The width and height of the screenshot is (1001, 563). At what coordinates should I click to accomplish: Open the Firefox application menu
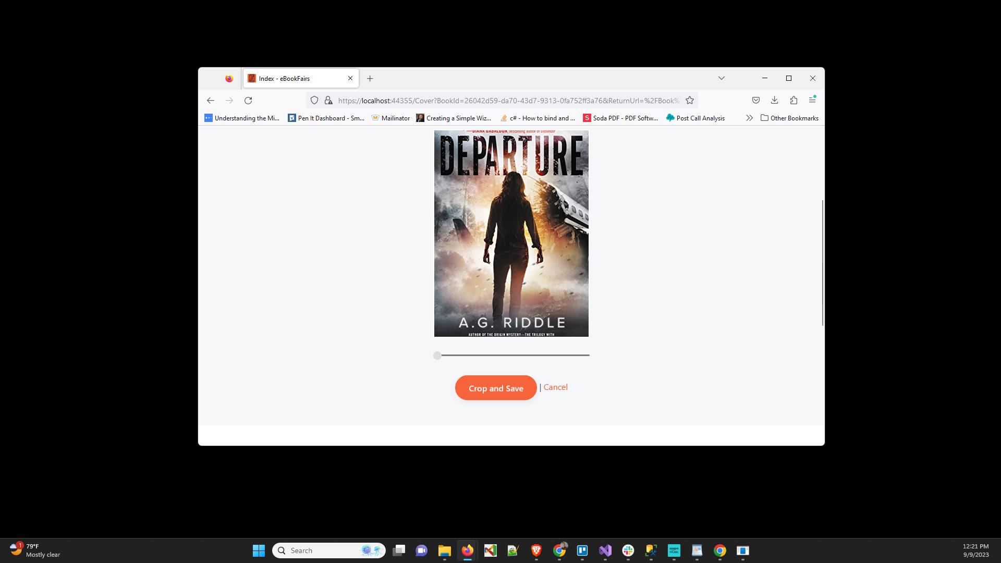(812, 100)
